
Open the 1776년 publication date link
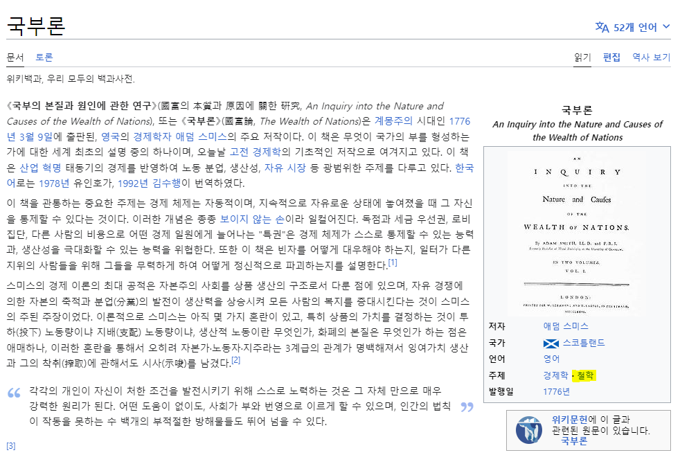point(556,391)
